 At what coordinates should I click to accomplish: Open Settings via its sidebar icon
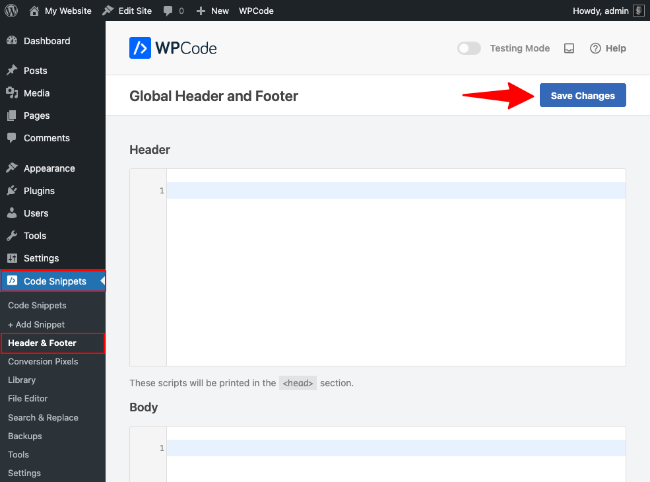[14, 258]
